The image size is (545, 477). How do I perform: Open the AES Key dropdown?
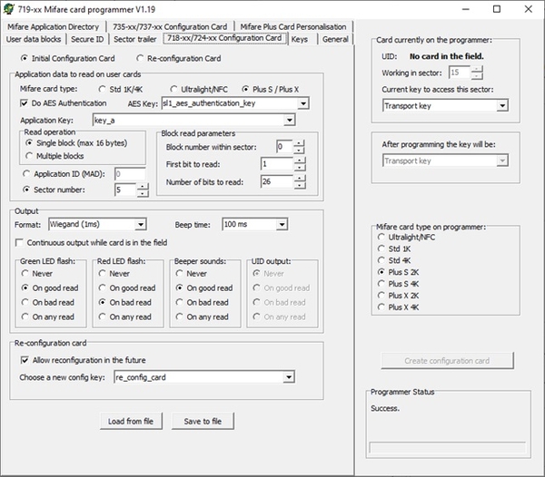[303, 103]
